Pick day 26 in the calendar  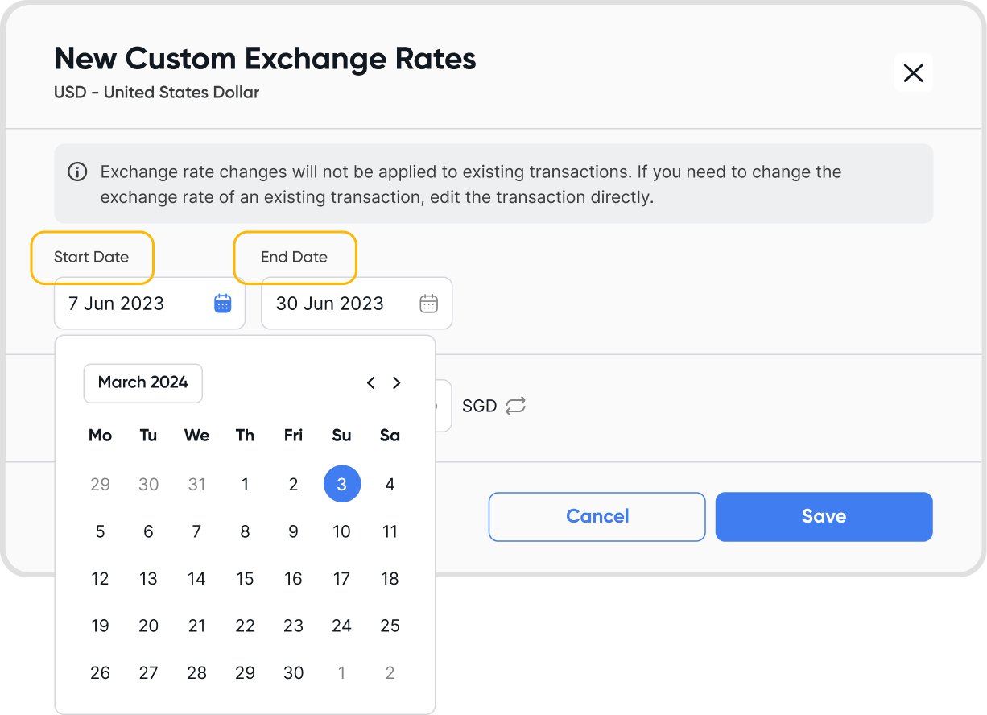101,673
